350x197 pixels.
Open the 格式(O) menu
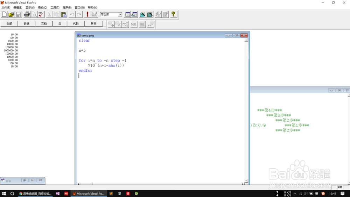click(42, 8)
